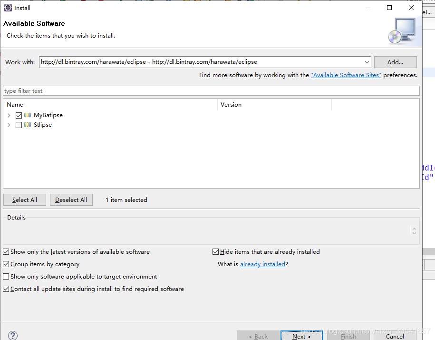Open help via the question mark icon
Viewport: 435px width, 340px height.
[13, 335]
